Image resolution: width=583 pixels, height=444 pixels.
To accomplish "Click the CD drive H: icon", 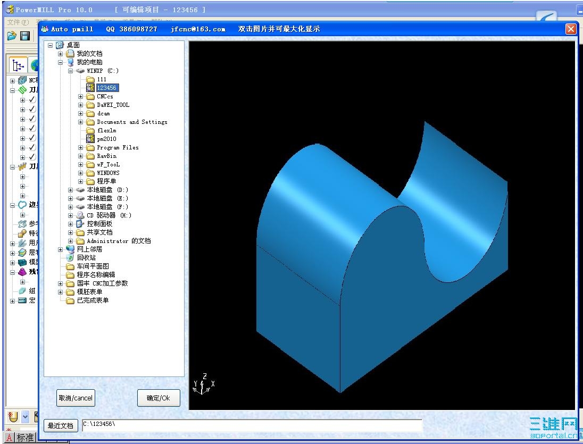I will pyautogui.click(x=80, y=215).
